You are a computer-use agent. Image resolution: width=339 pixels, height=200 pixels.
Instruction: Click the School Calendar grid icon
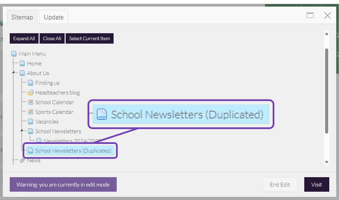(31, 102)
